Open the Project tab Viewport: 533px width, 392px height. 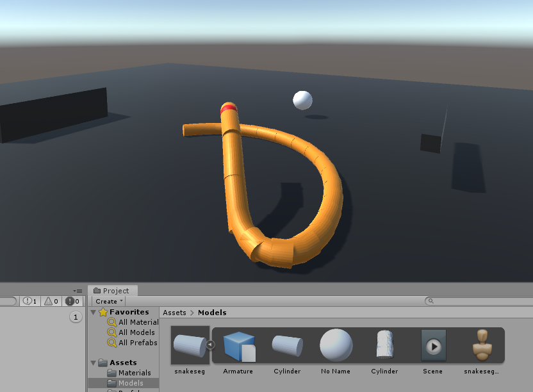pos(113,291)
